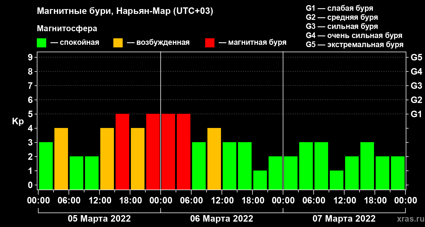Click the 07 Марта 12:00–15:00 green bar

coord(352,173)
